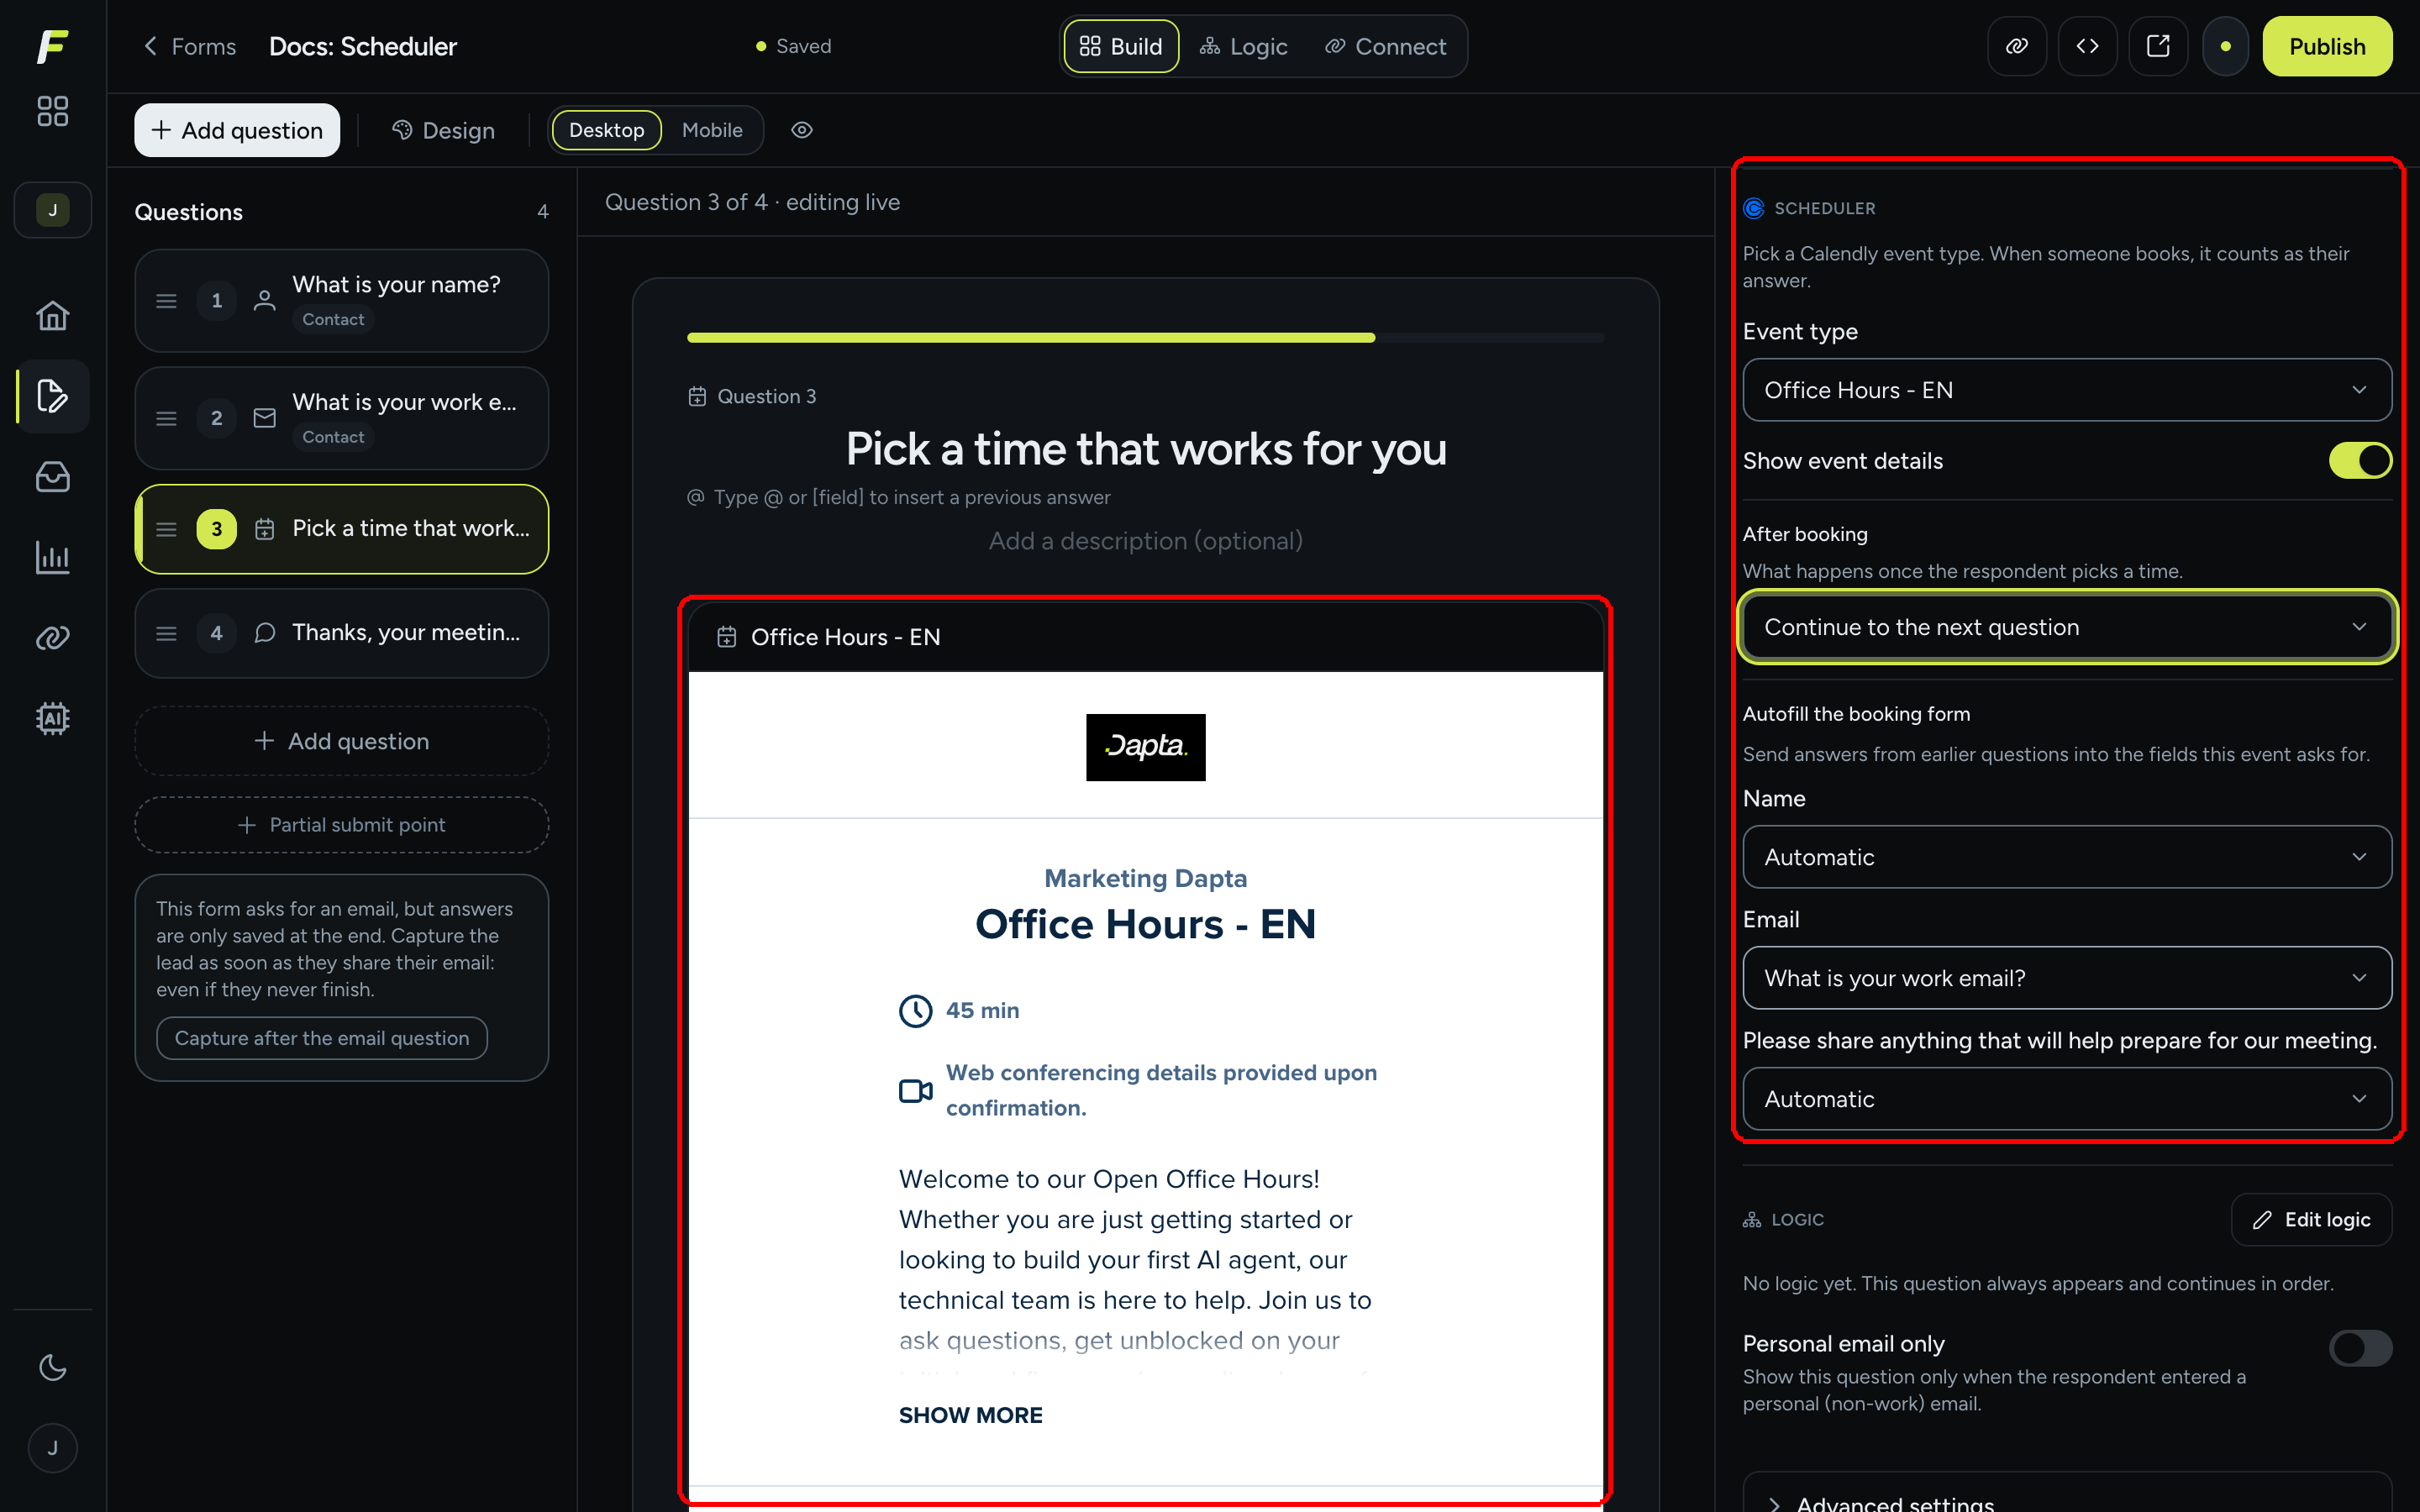The image size is (2420, 1512).
Task: Click Capture after the email question
Action: pyautogui.click(x=321, y=1038)
